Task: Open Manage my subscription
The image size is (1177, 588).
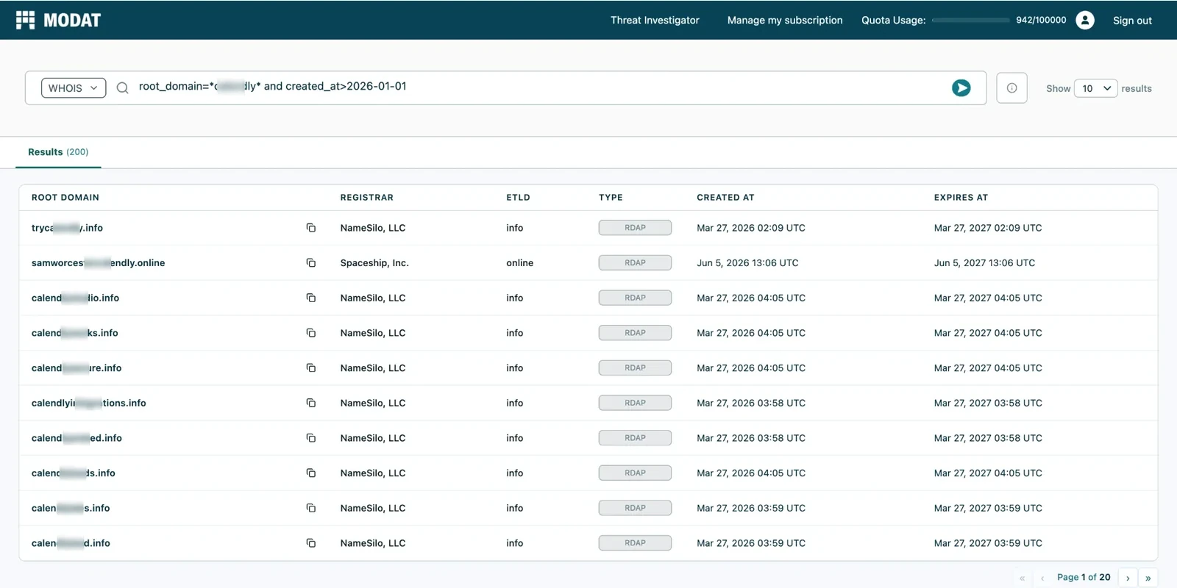Action: coord(785,21)
